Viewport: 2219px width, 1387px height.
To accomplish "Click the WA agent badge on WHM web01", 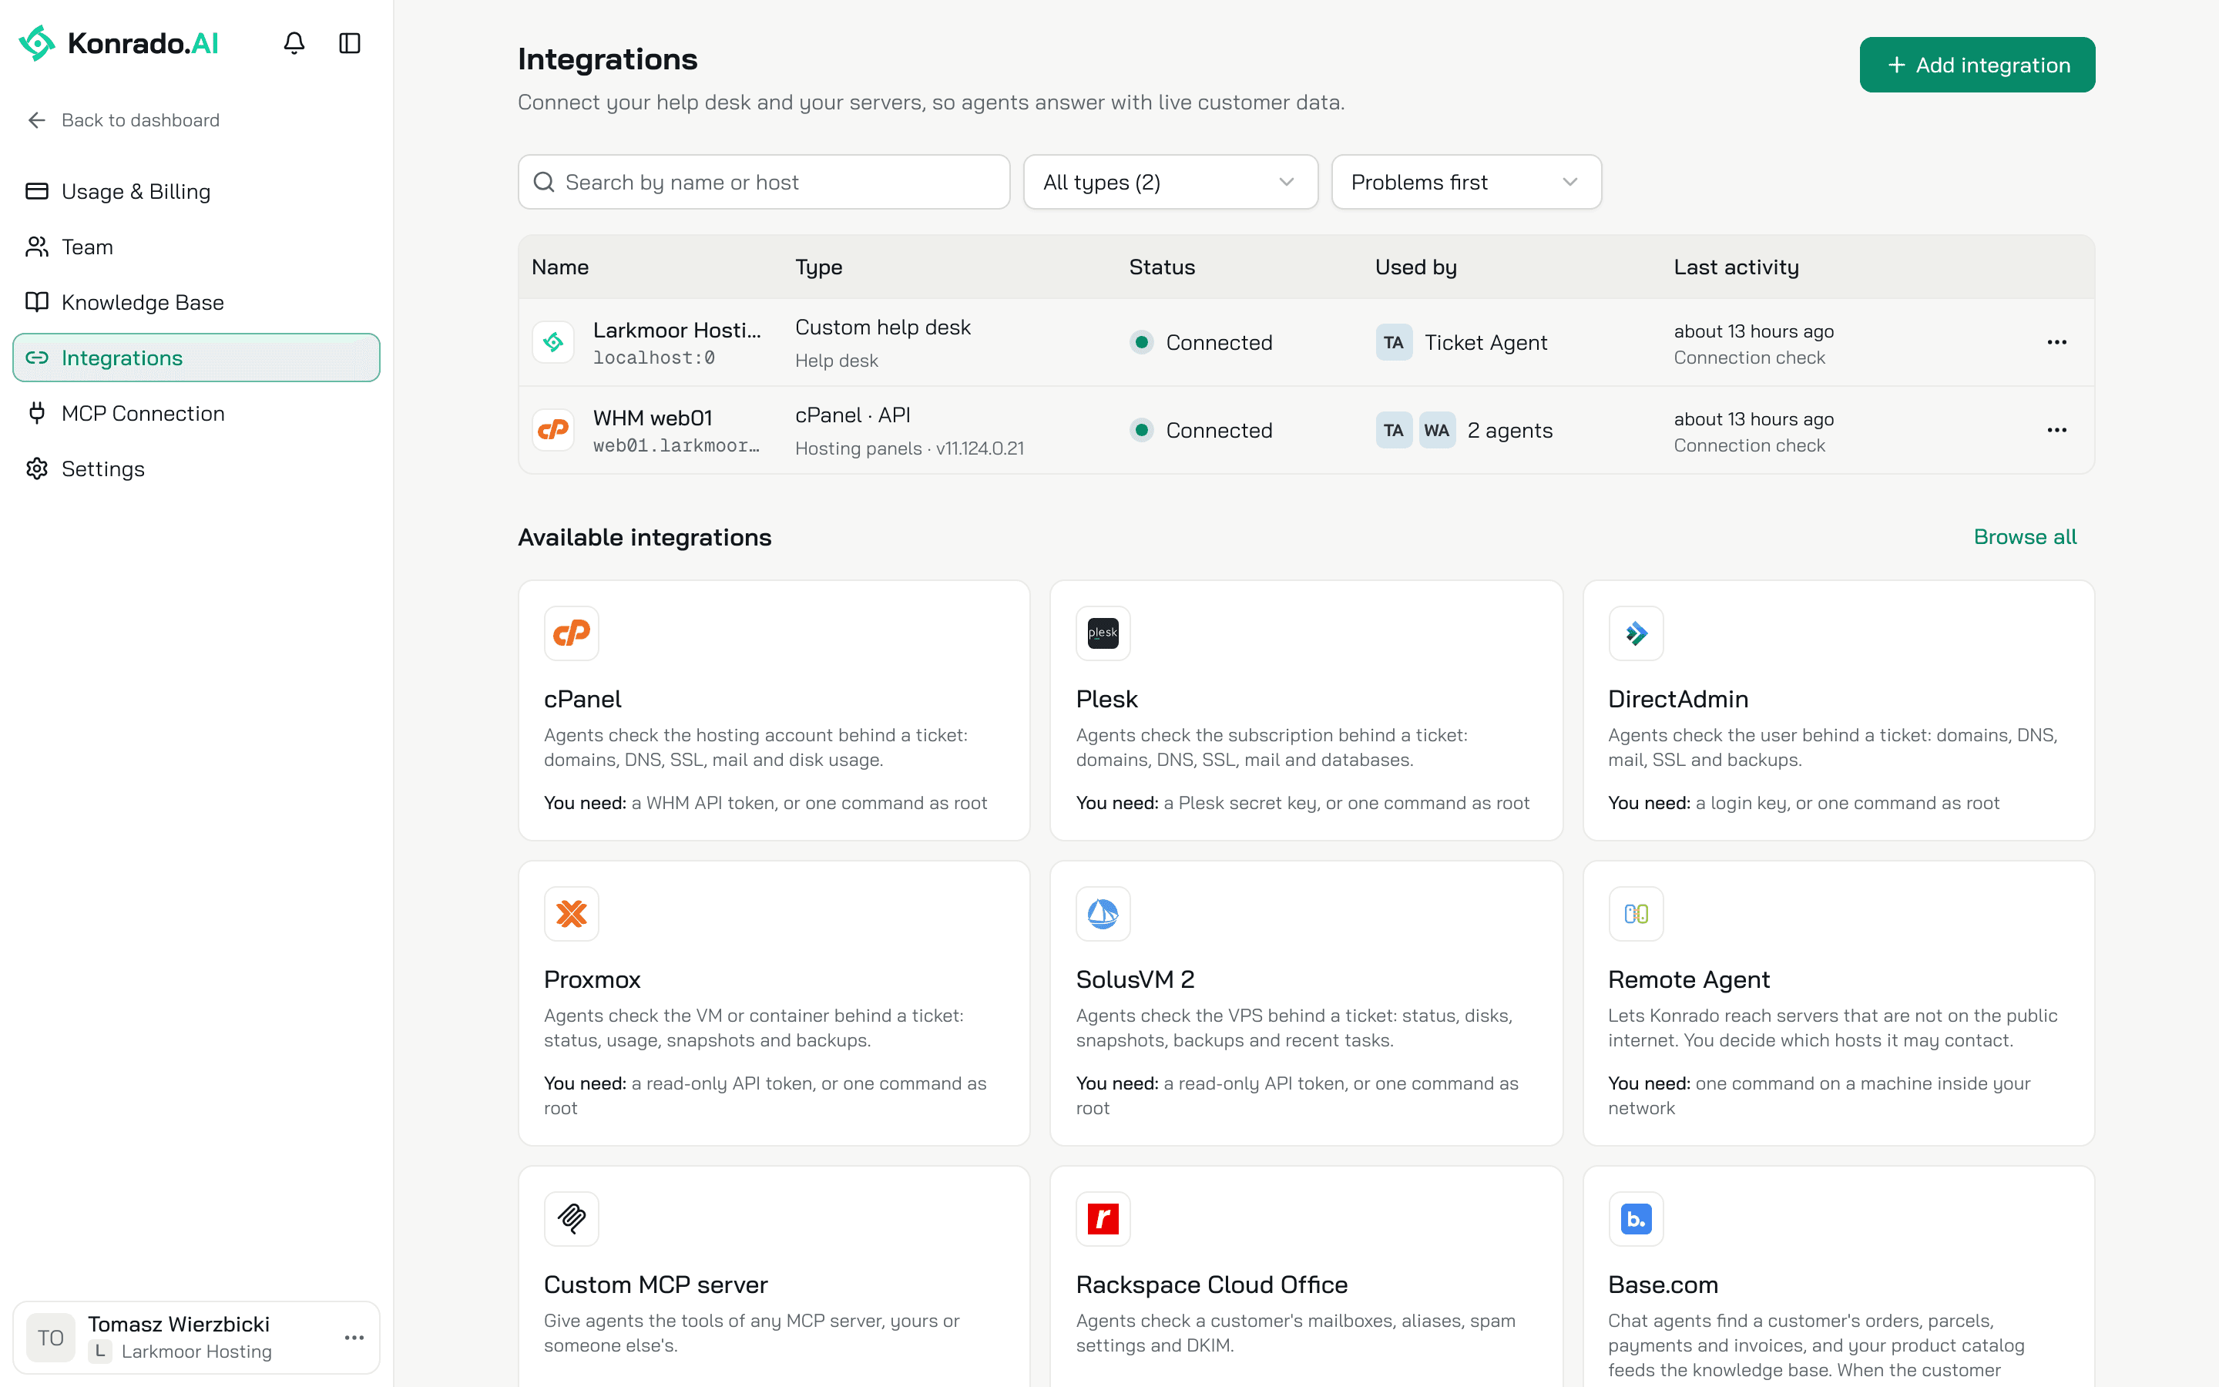I will tap(1437, 430).
